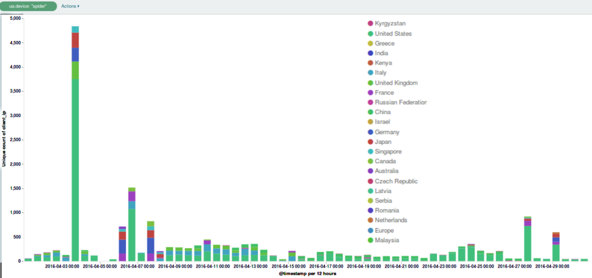Toggle the Greece series legend label

coord(384,43)
